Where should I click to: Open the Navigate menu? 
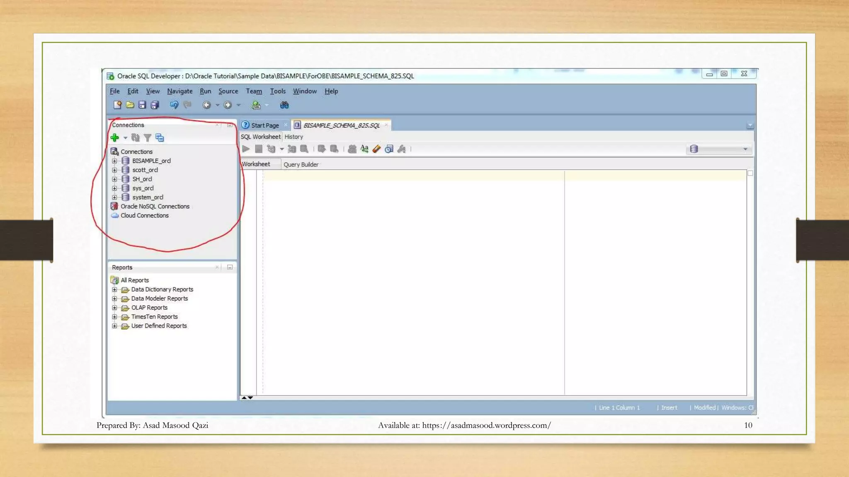[x=180, y=91]
